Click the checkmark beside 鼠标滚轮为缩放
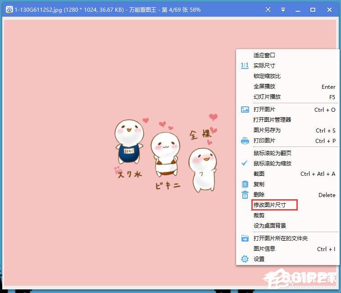Screen dimensions: 341x293 (245, 163)
